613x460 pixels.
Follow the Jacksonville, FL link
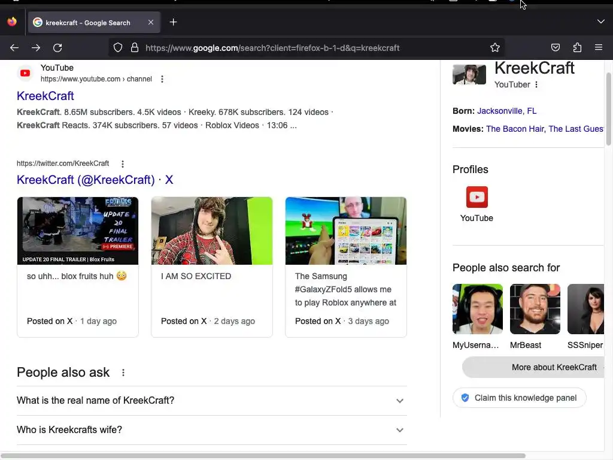pos(506,111)
